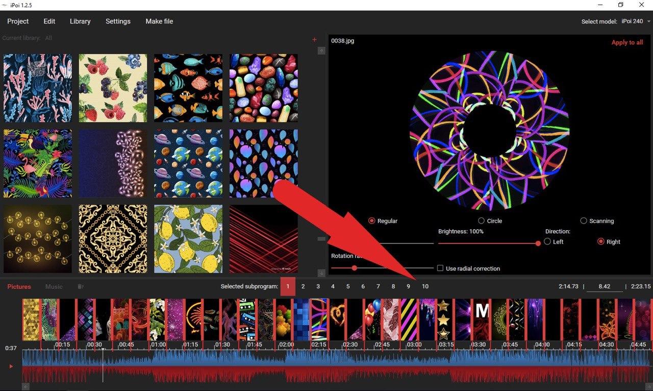The height and width of the screenshot is (391, 653).
Task: Open the Library menu
Action: click(x=80, y=21)
